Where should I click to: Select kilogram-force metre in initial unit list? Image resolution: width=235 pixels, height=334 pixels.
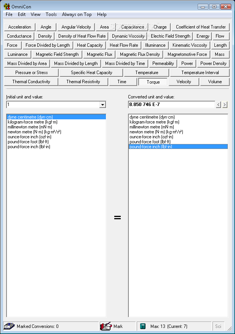pos(56,122)
